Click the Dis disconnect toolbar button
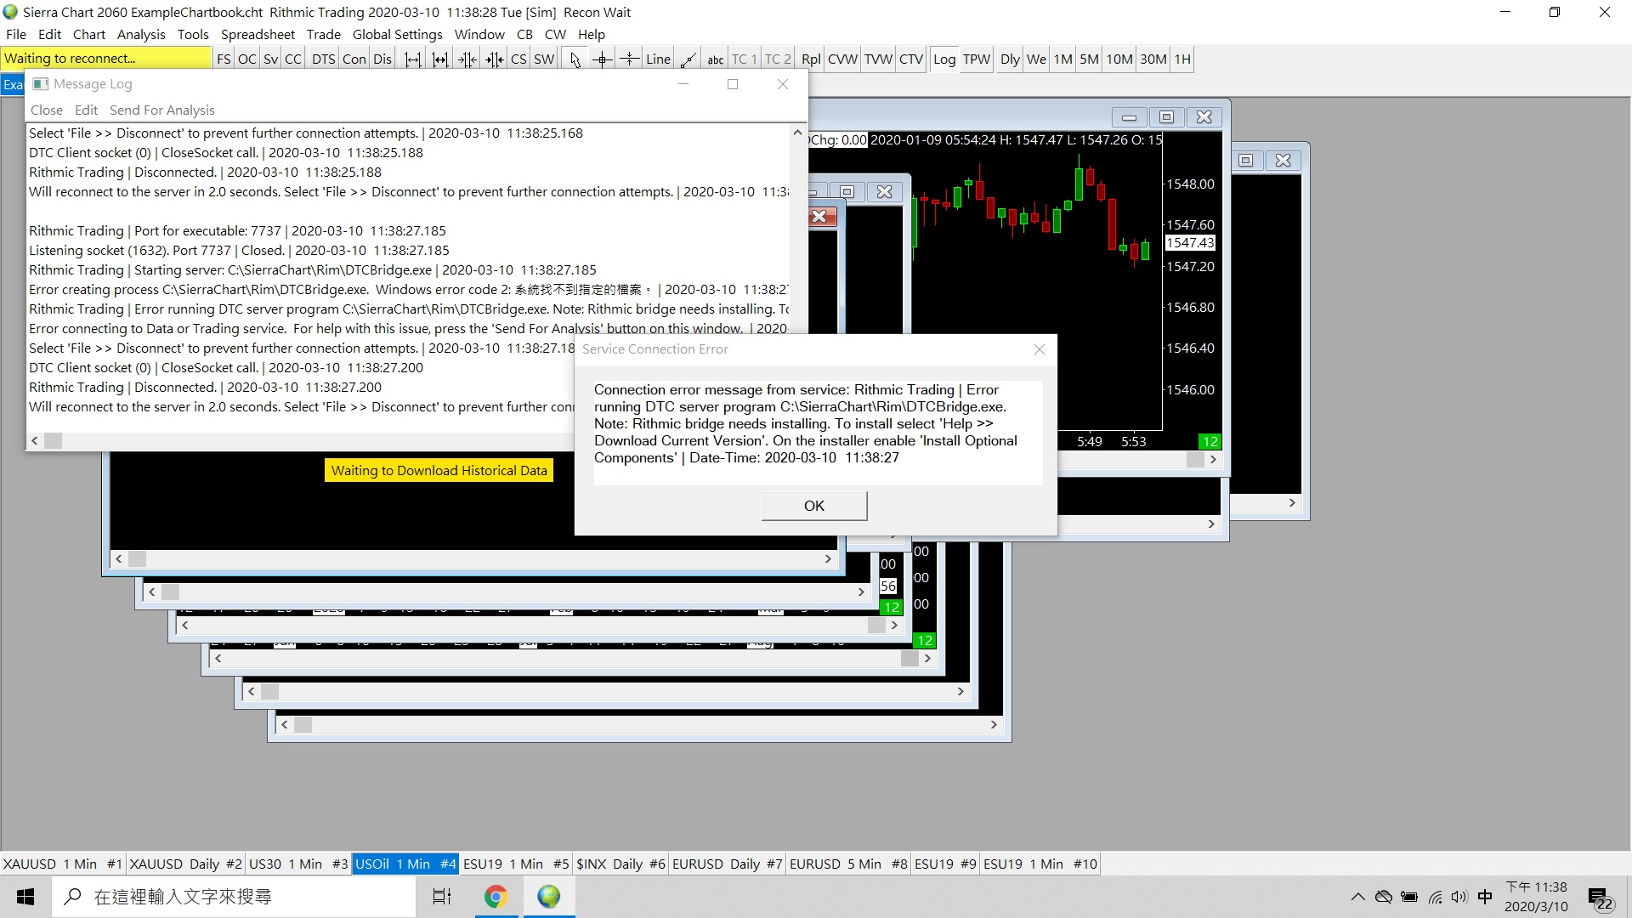Viewport: 1632px width, 918px height. (x=382, y=59)
